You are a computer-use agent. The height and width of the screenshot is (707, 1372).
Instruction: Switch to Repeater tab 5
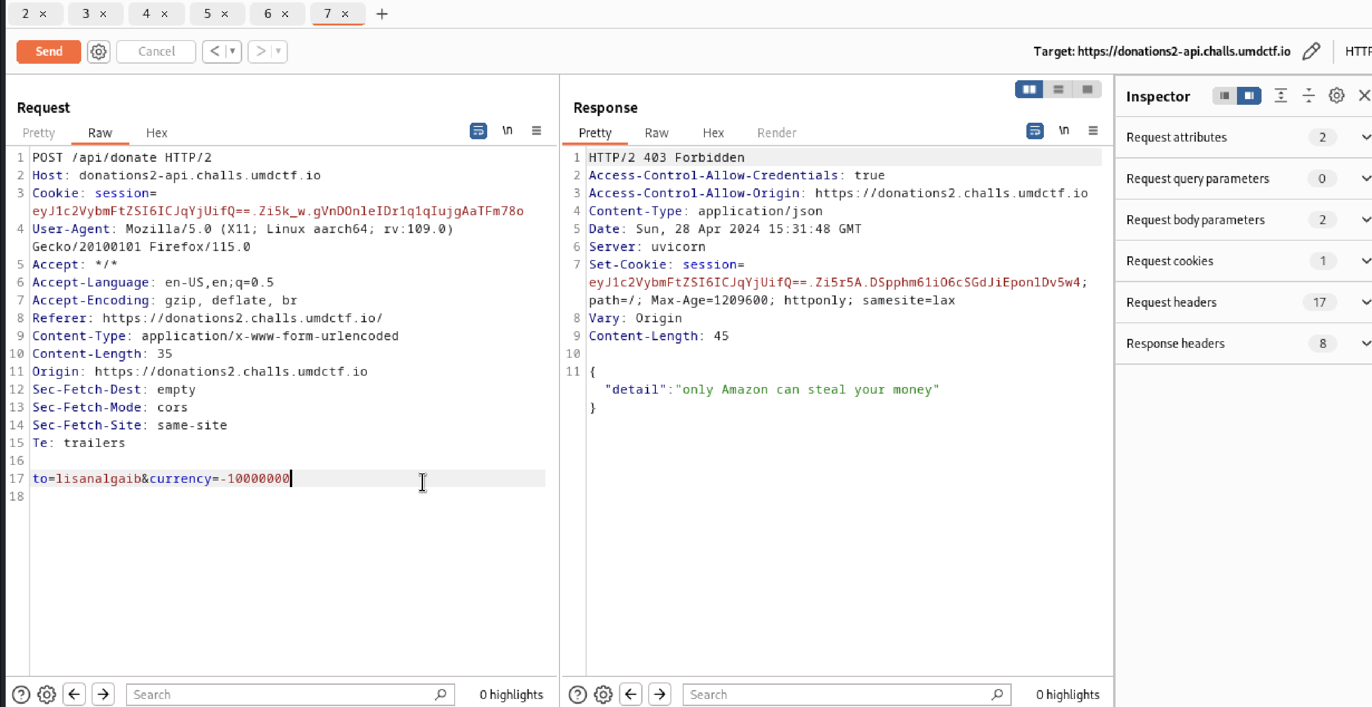click(207, 14)
